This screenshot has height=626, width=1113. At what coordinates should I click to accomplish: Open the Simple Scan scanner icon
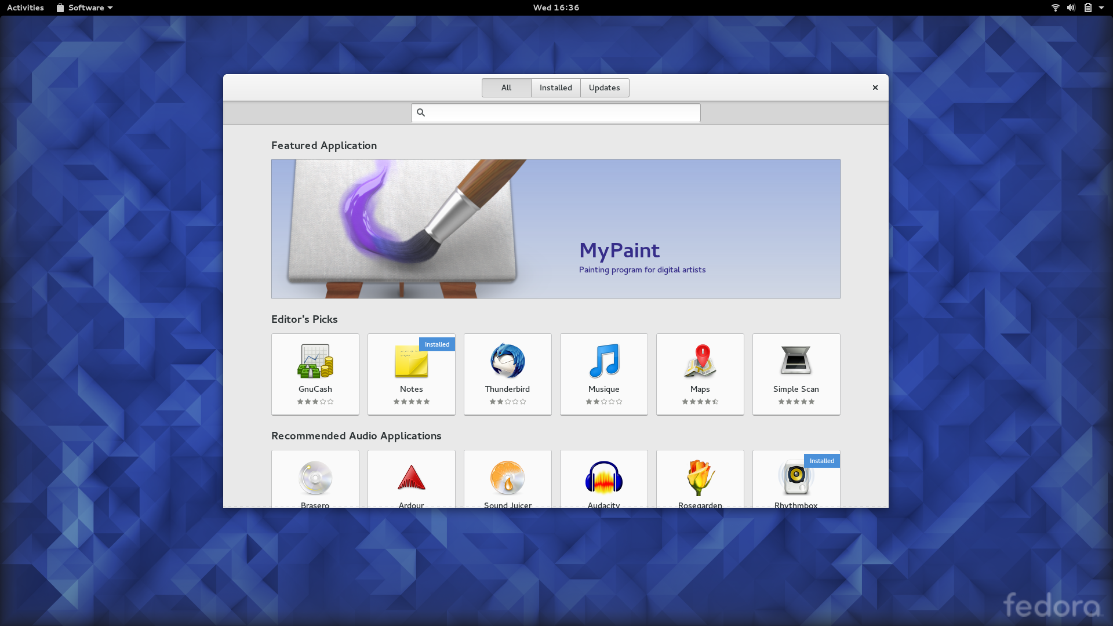[796, 361]
